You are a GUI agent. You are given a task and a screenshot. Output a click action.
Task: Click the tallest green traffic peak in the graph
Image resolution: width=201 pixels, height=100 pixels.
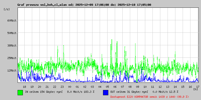pyautogui.click(x=112, y=40)
